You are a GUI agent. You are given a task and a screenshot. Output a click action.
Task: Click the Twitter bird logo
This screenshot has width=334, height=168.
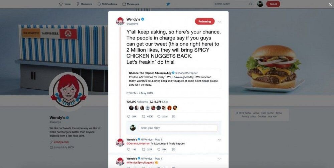point(168,4)
